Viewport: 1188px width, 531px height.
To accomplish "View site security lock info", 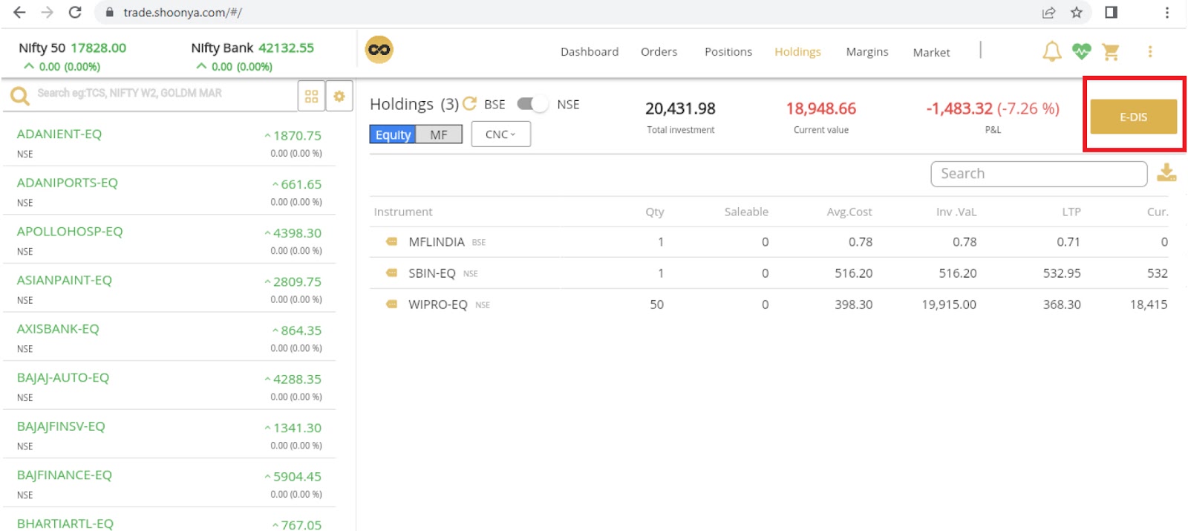I will 109,13.
